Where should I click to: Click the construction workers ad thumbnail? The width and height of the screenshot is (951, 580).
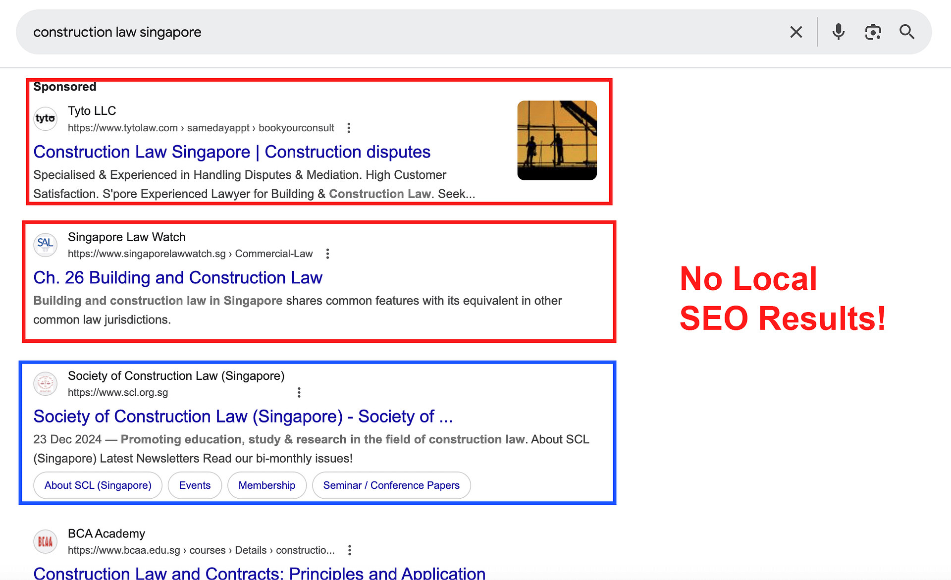(557, 140)
